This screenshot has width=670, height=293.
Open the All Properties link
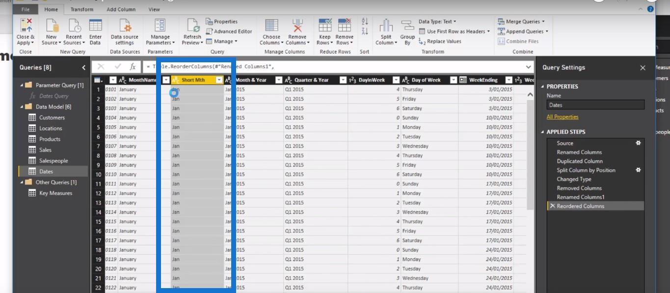point(563,117)
